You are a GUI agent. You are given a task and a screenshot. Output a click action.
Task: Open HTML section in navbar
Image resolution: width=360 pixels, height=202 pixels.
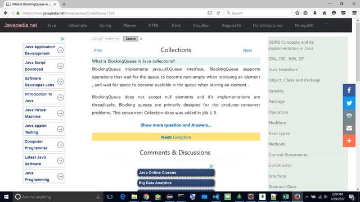154,25
